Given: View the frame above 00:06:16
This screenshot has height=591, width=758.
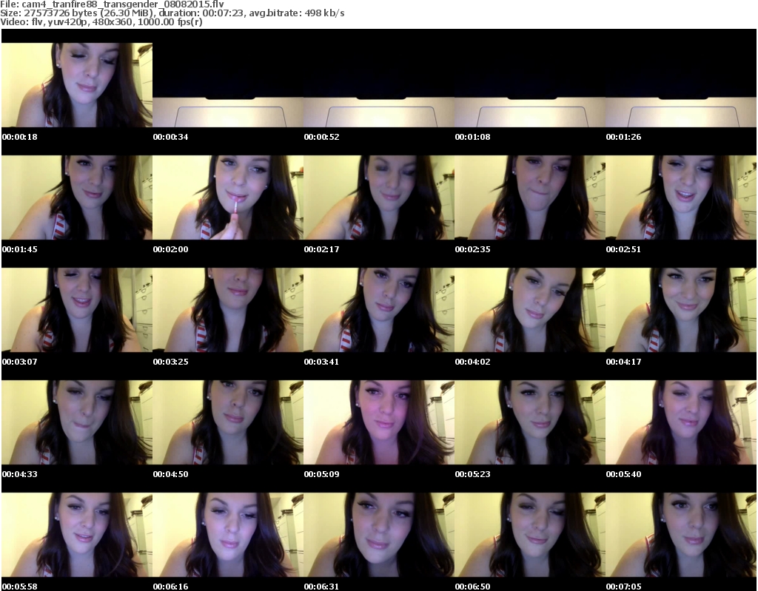Looking at the screenshot, I should 228,535.
